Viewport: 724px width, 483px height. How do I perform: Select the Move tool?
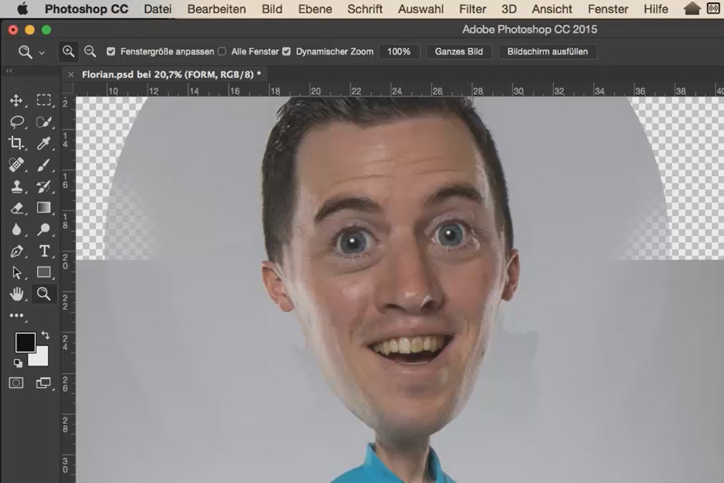click(16, 100)
